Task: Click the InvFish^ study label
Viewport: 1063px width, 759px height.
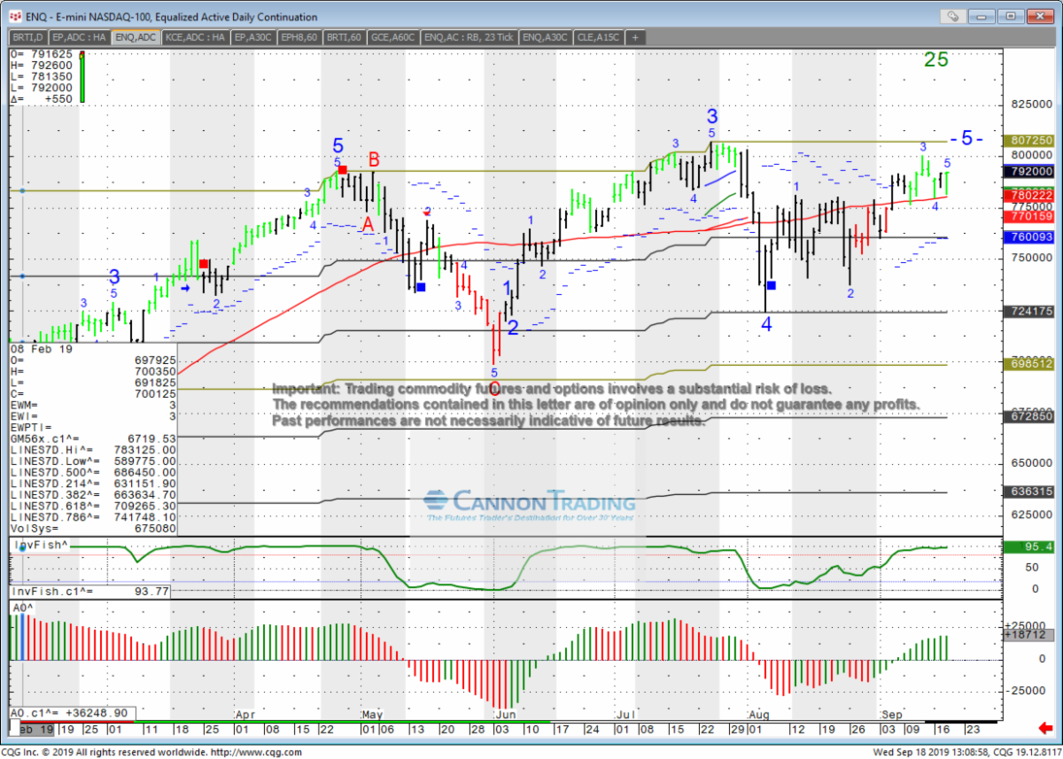Action: click(x=41, y=546)
